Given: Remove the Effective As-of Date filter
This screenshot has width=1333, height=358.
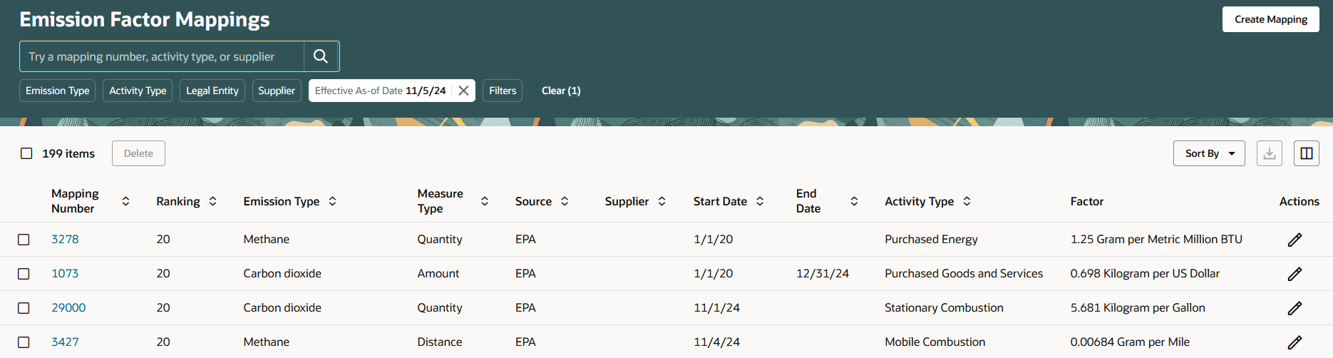Looking at the screenshot, I should [463, 91].
